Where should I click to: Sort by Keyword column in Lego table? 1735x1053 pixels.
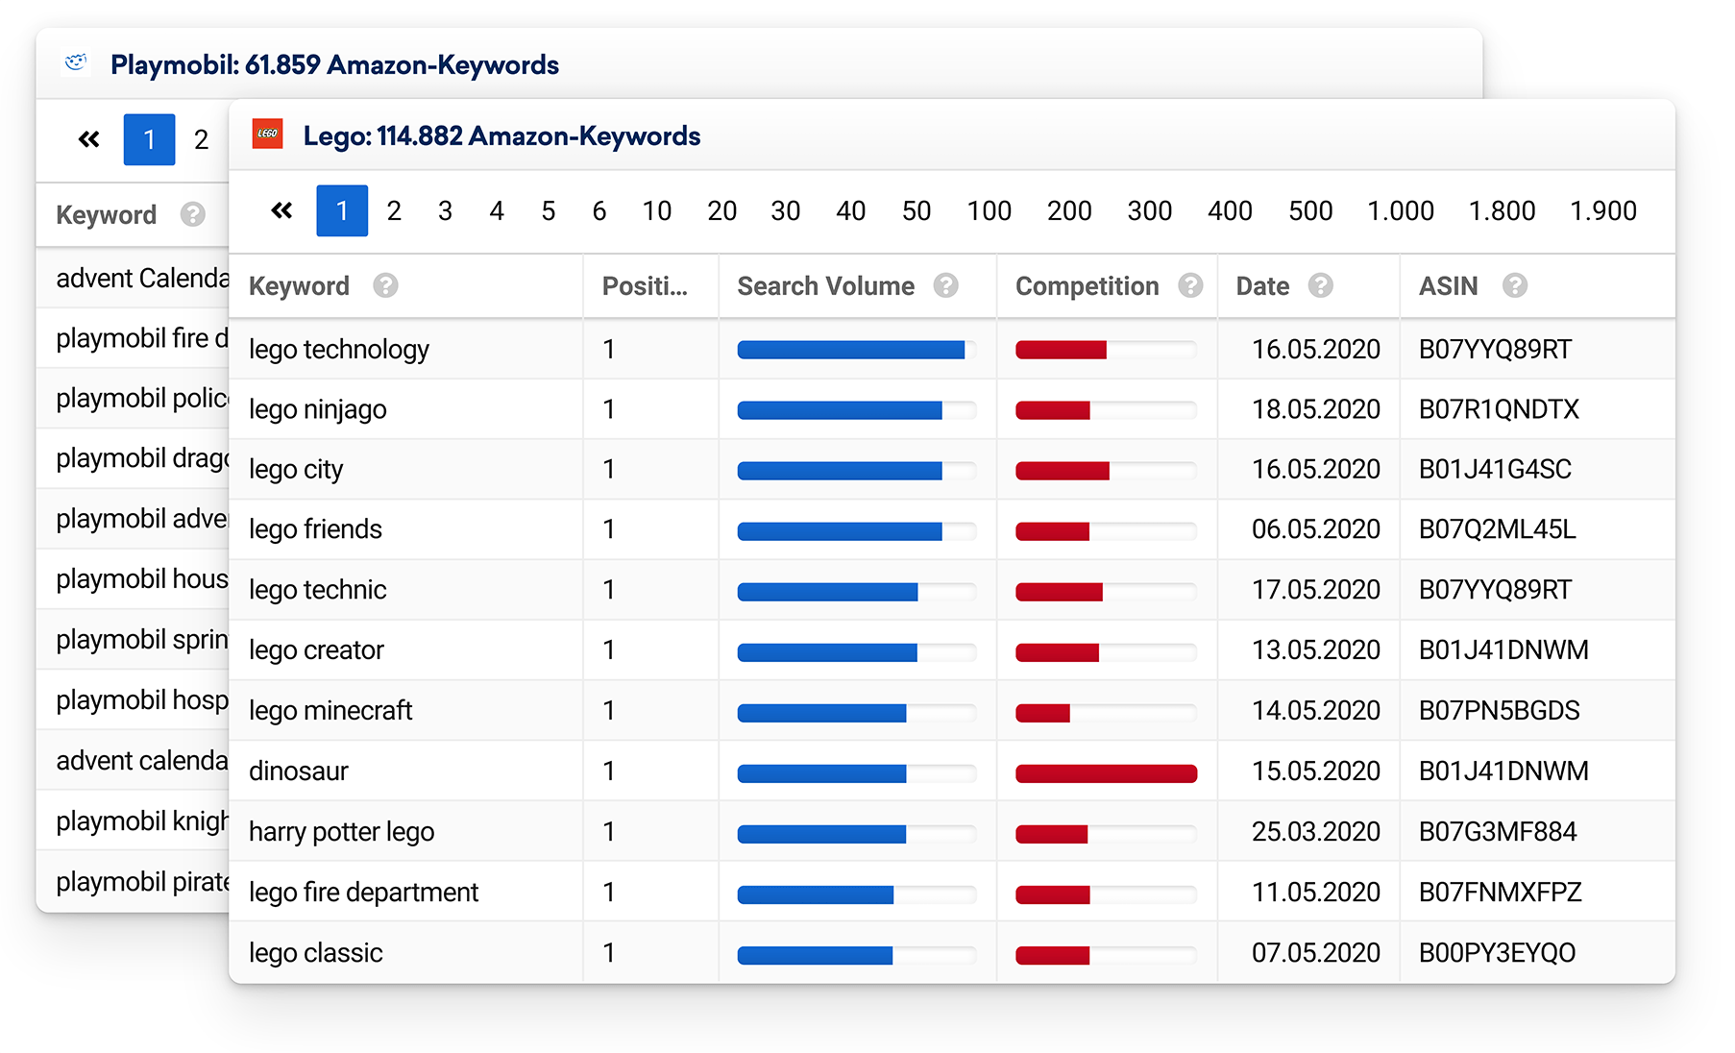tap(299, 286)
